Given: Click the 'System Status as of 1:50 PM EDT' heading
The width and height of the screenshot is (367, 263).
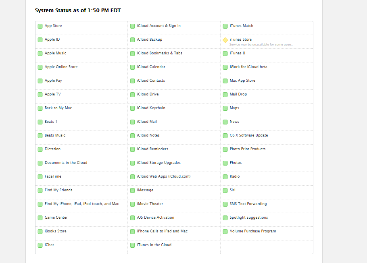Looking at the screenshot, I should coord(78,10).
